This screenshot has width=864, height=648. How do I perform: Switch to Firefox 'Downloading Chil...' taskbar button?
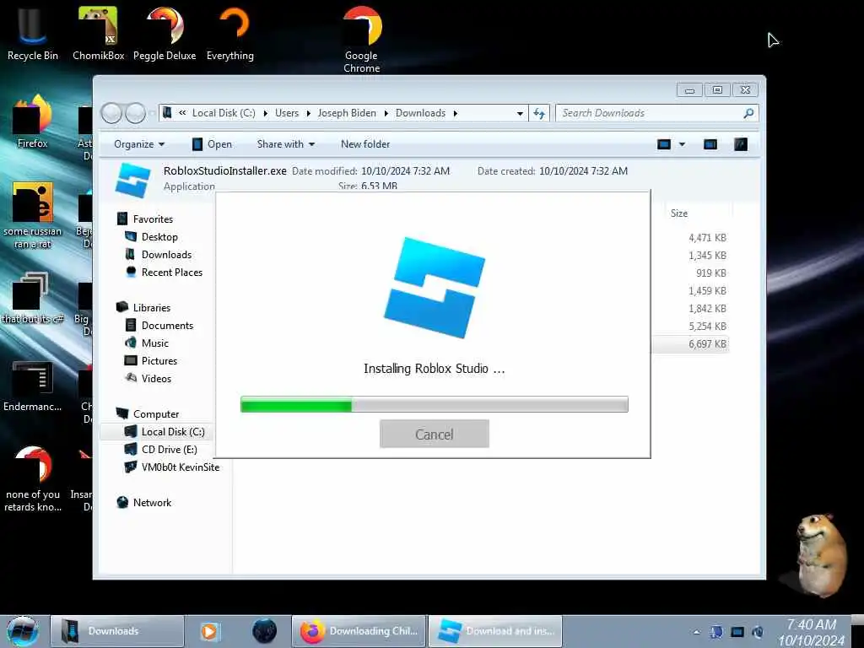[x=359, y=631]
